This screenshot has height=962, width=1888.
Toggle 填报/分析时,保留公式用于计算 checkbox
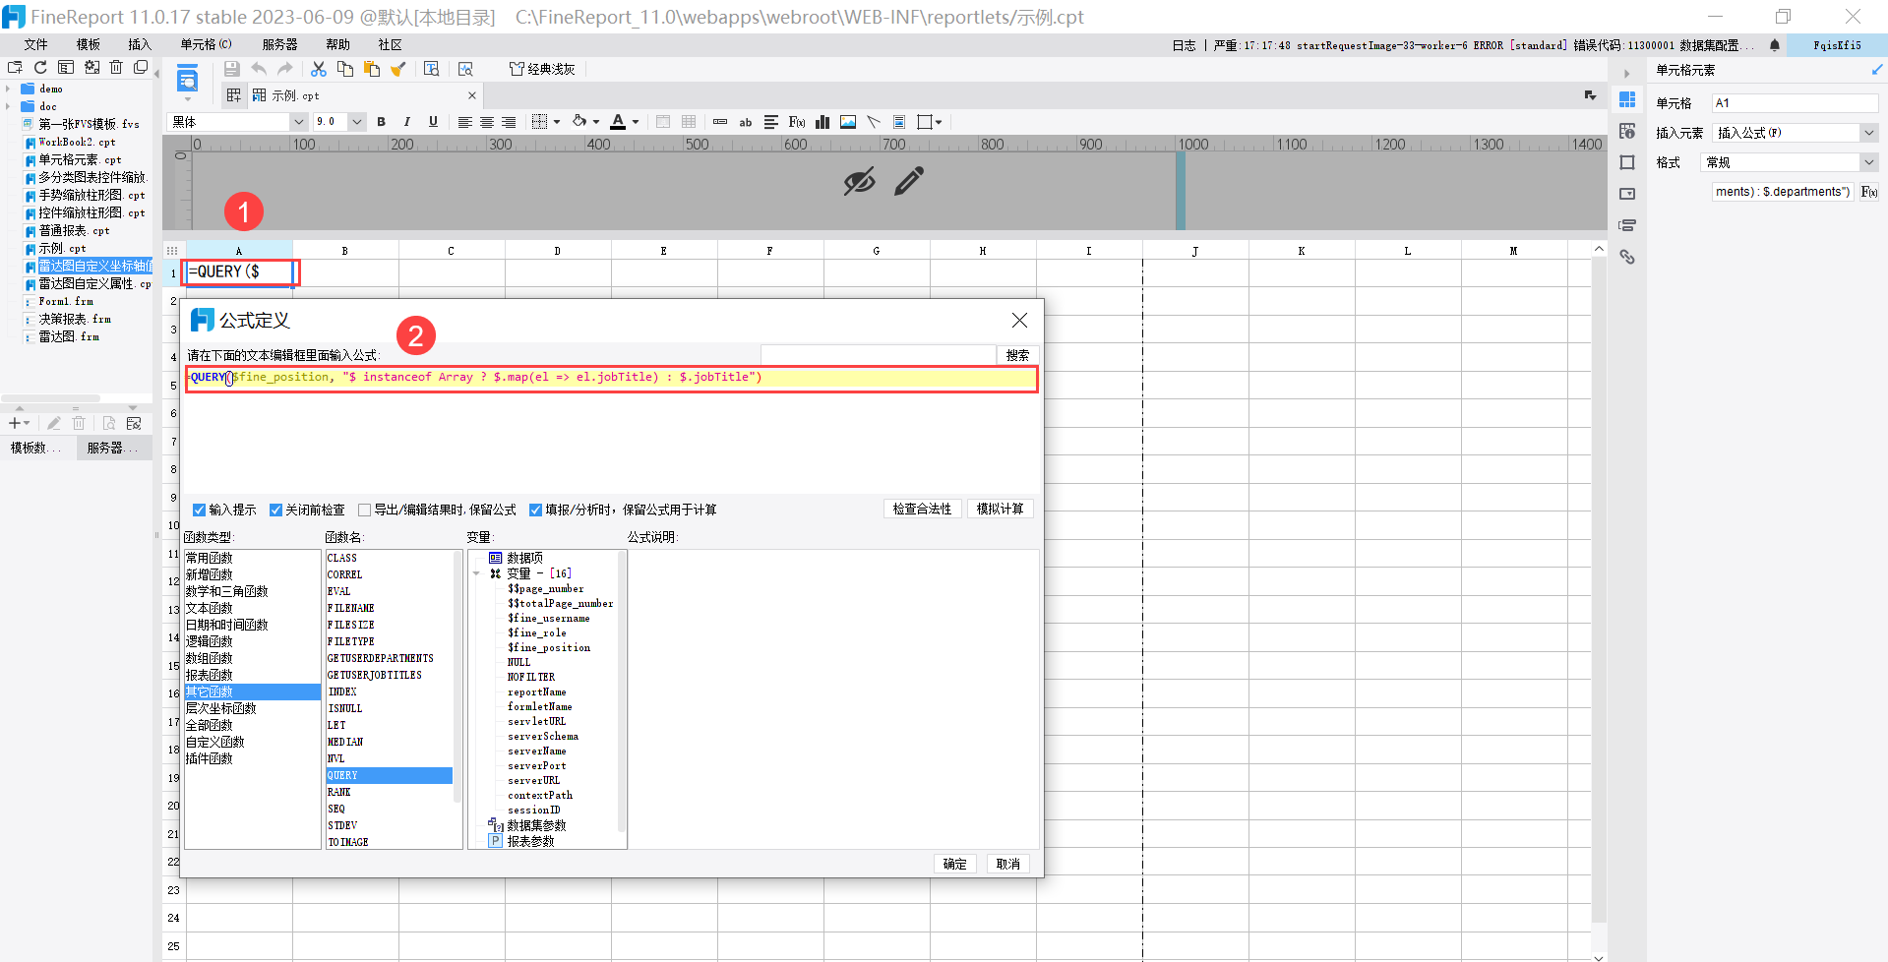(x=536, y=510)
